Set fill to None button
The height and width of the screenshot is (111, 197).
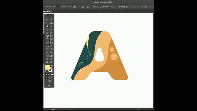click(52, 75)
